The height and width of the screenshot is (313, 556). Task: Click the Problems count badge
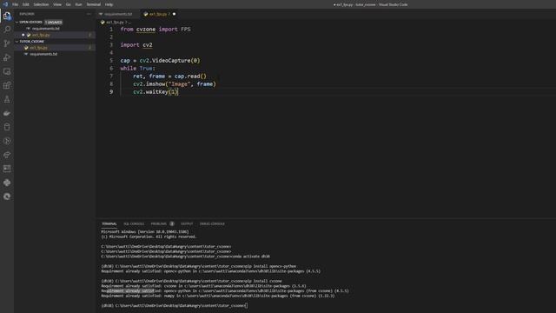click(x=172, y=224)
